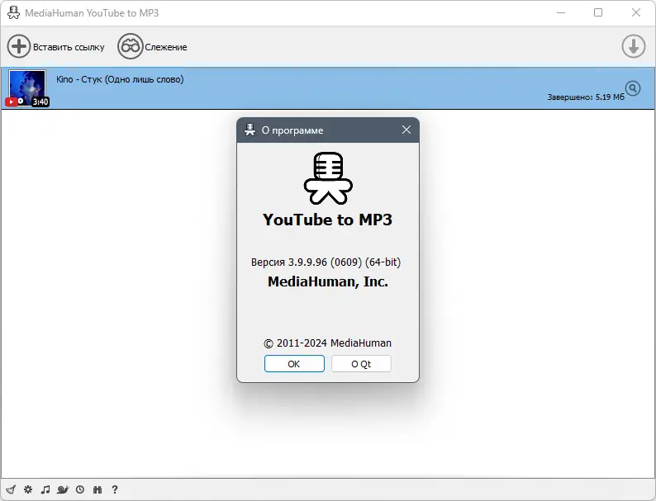Minimize the MediaHuman main window
Viewport: 656px width, 501px height.
pos(561,12)
